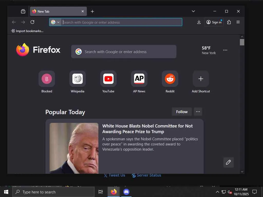Open Discord from the taskbar

click(126, 192)
